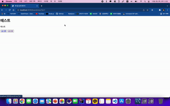Open the Node.js bookmark
The height and width of the screenshot is (106, 170).
50,14
